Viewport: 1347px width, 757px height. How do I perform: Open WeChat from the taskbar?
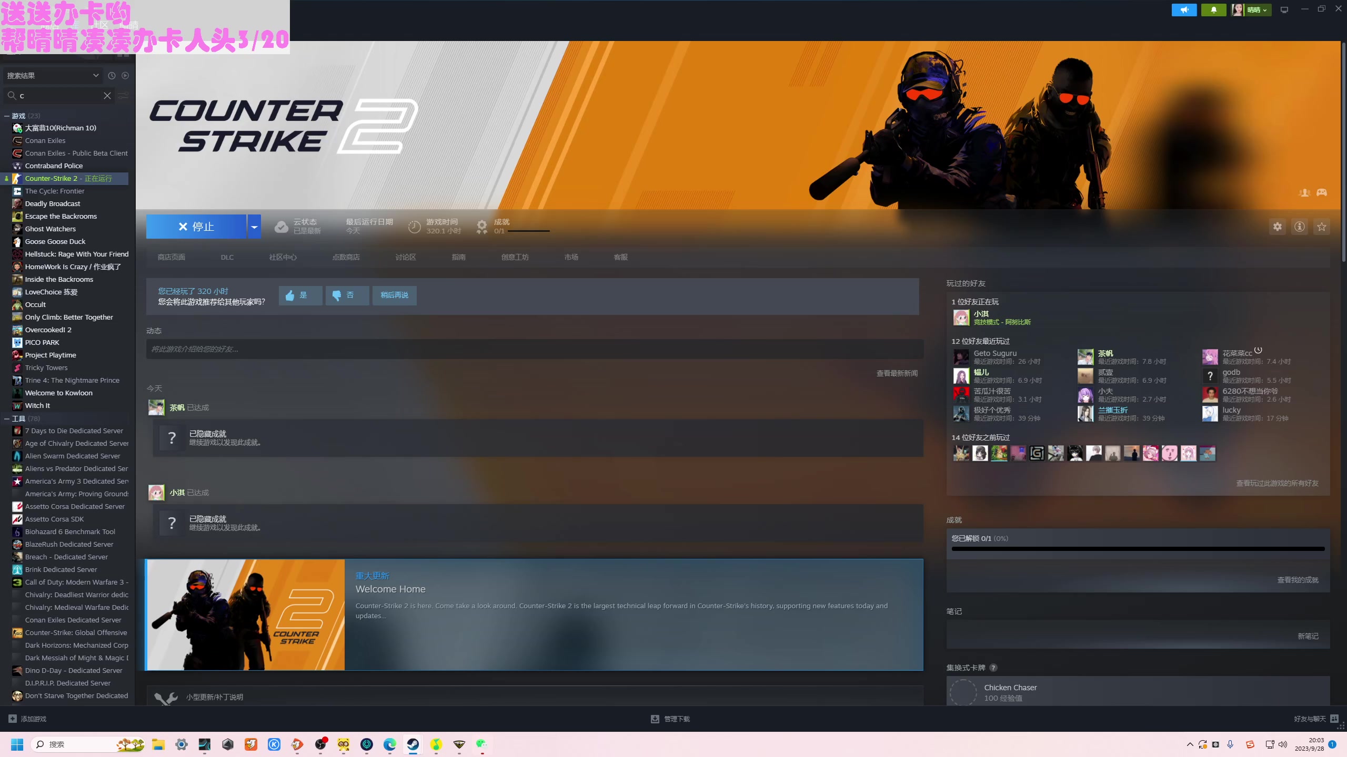[481, 744]
